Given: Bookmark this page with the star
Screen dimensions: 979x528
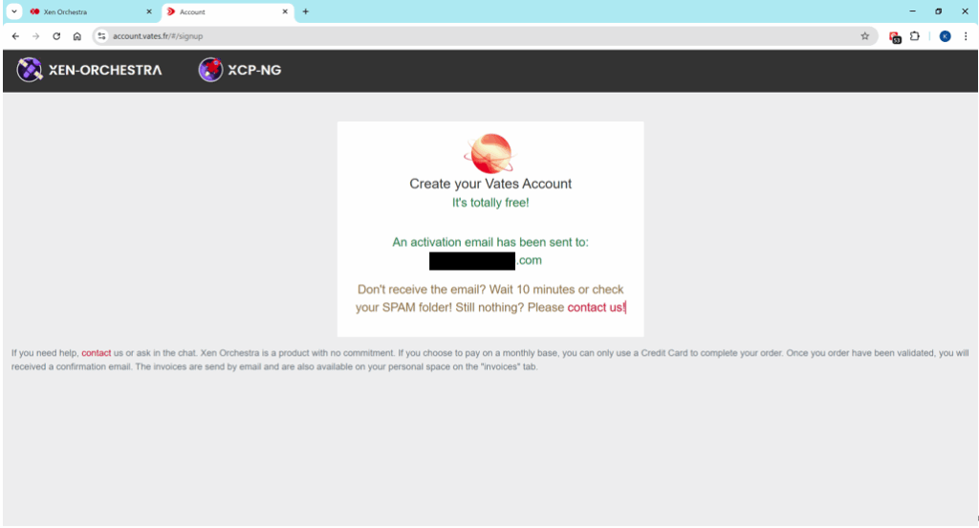Looking at the screenshot, I should click(x=865, y=36).
